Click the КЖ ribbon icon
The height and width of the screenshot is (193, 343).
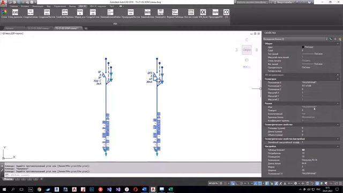[203, 13]
